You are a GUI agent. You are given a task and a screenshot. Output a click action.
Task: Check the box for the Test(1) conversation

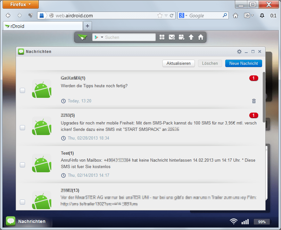click(x=22, y=165)
